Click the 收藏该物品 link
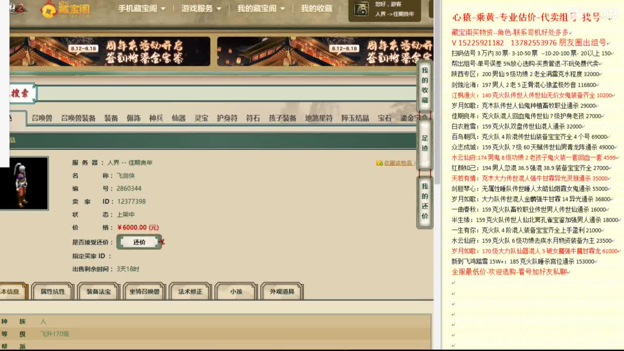624x351 pixels. (398, 163)
